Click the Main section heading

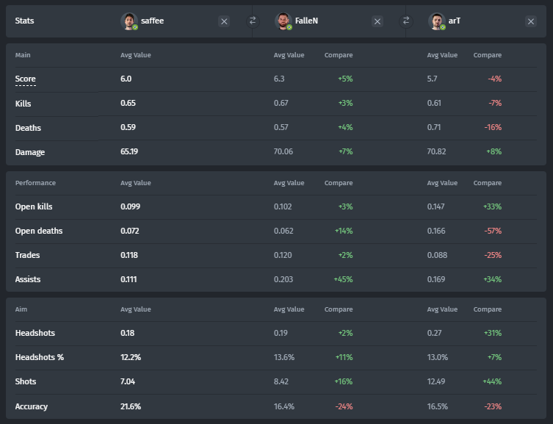tap(23, 55)
